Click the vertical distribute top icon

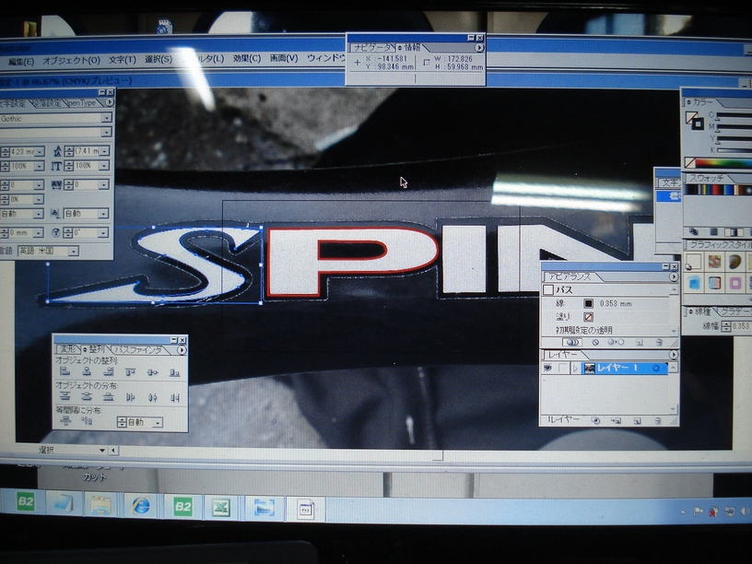coord(65,397)
